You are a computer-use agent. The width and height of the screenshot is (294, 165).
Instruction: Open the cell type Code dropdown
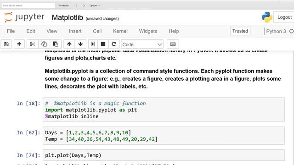142,44
